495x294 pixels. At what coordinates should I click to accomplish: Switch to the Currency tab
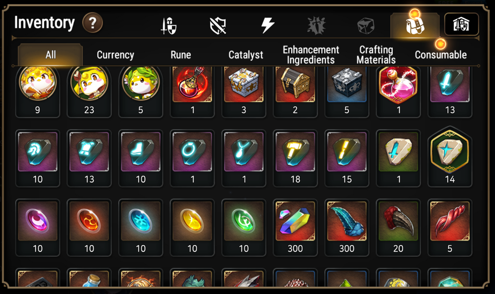115,55
